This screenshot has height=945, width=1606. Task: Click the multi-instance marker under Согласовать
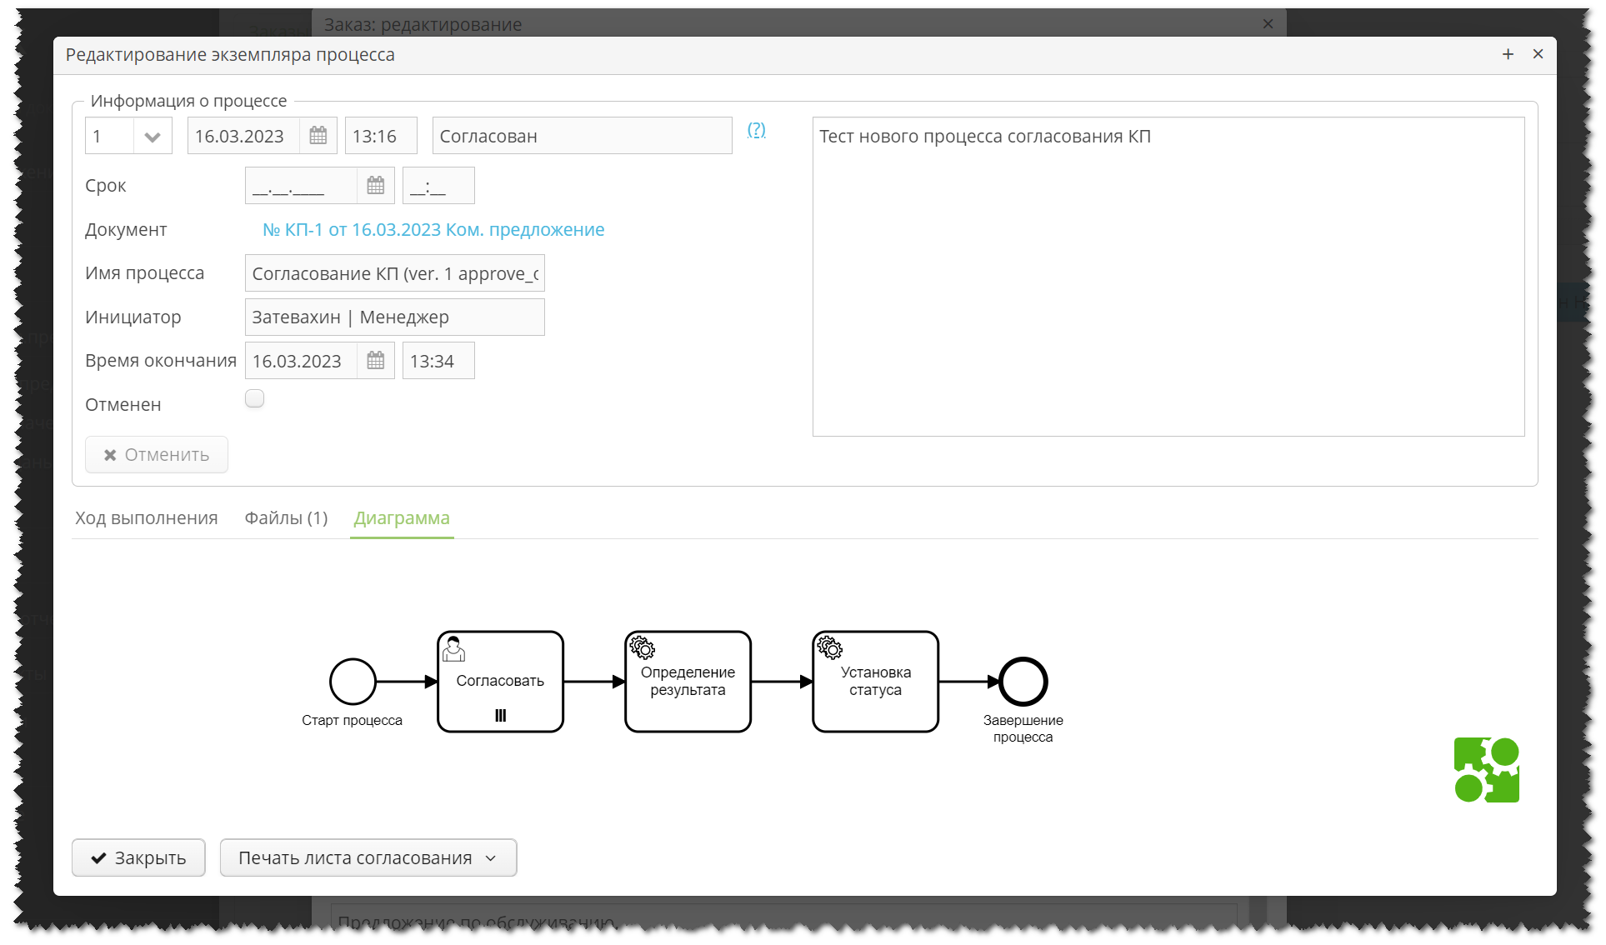[x=500, y=714]
